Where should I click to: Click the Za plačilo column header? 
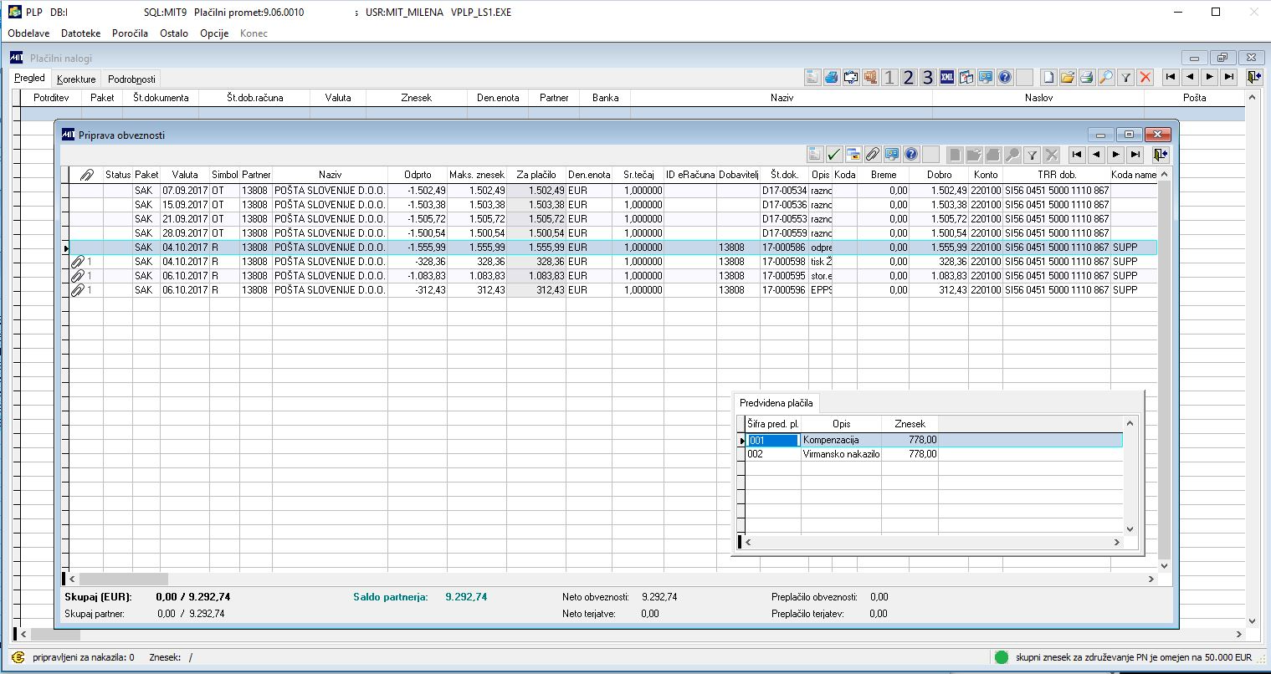click(536, 175)
